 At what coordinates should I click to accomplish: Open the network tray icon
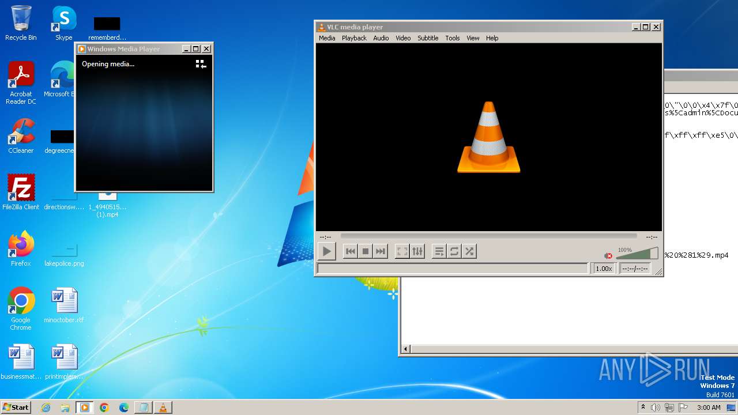tap(669, 408)
